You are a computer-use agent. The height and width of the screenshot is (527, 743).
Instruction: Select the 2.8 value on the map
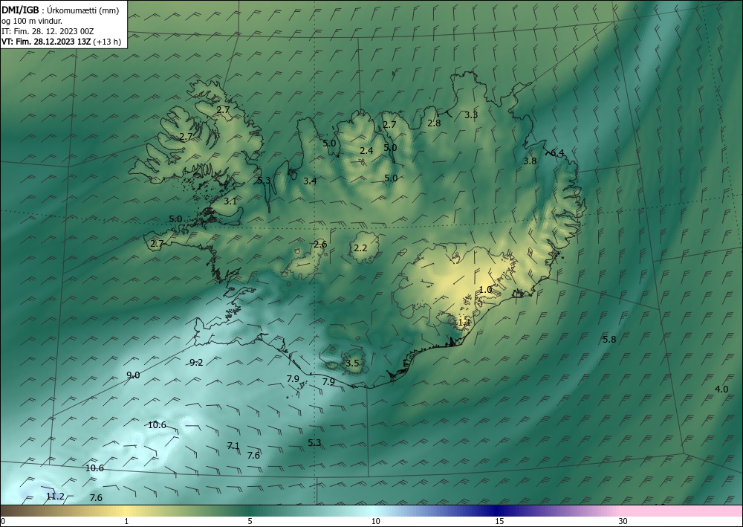tap(434, 123)
